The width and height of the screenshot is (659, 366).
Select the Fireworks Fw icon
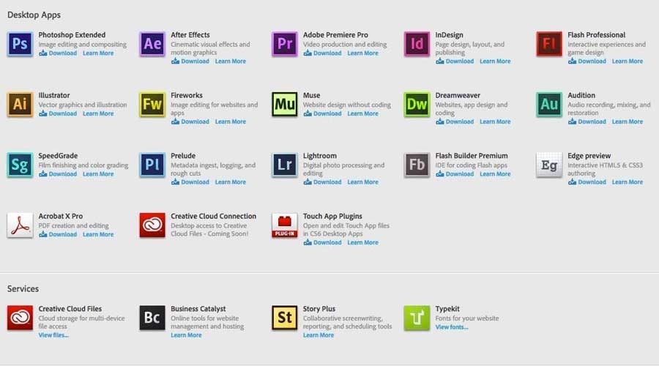(x=152, y=104)
